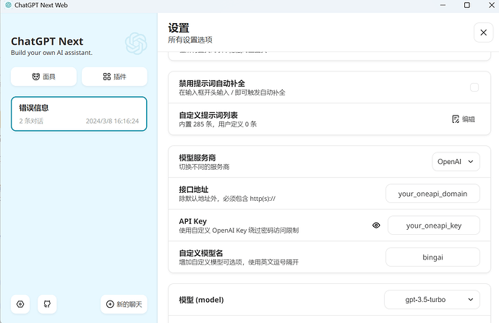Click the 编辑 prompt list button
Screen dimensions: 499x323
[464, 119]
